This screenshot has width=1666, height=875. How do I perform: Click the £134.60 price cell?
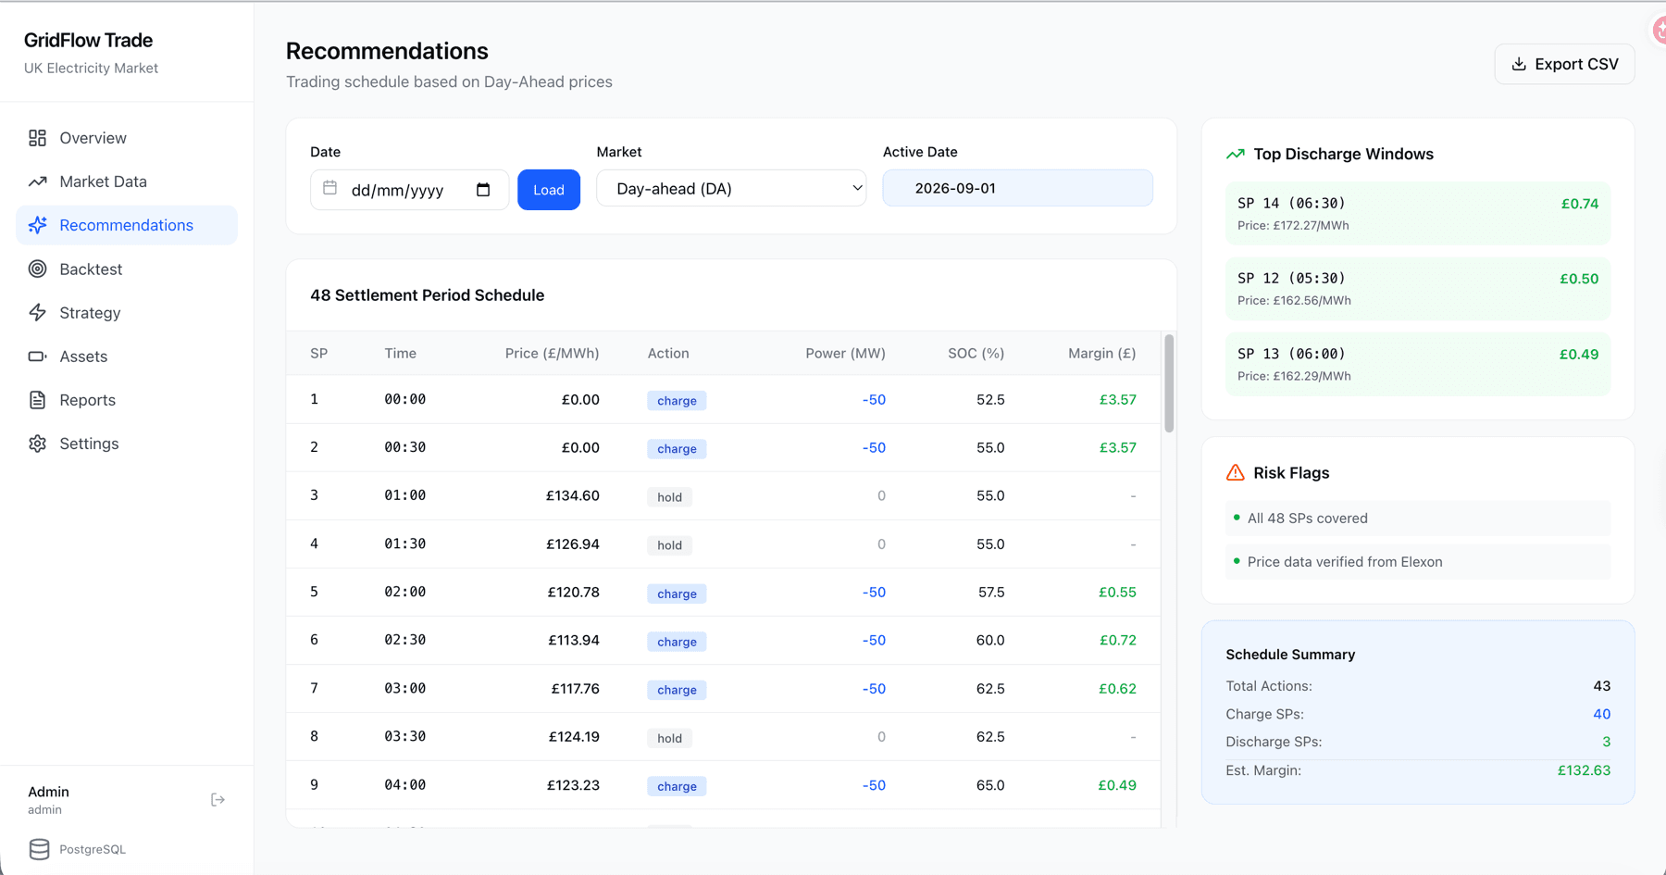pos(572,495)
